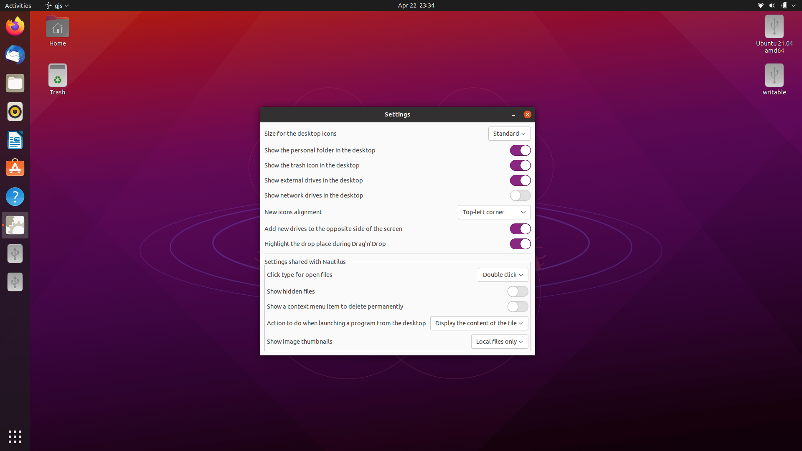Disable showing the trash icon in the desktop
Viewport: 802px width, 451px height.
pos(520,165)
